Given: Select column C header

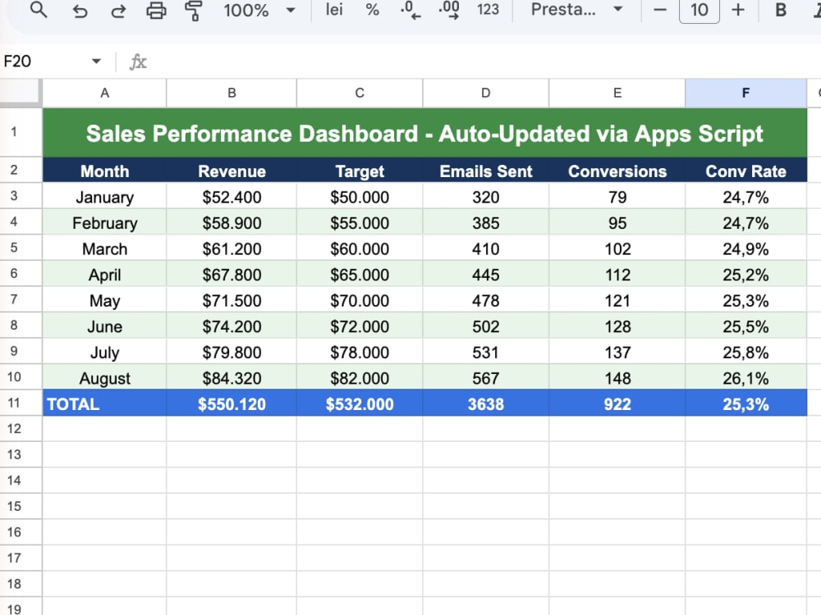Looking at the screenshot, I should click(360, 93).
